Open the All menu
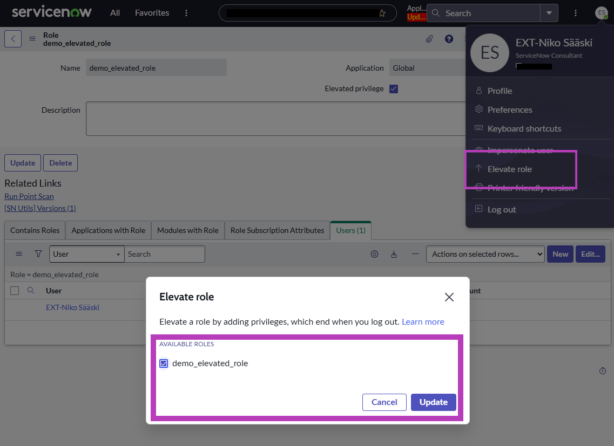 (x=114, y=13)
